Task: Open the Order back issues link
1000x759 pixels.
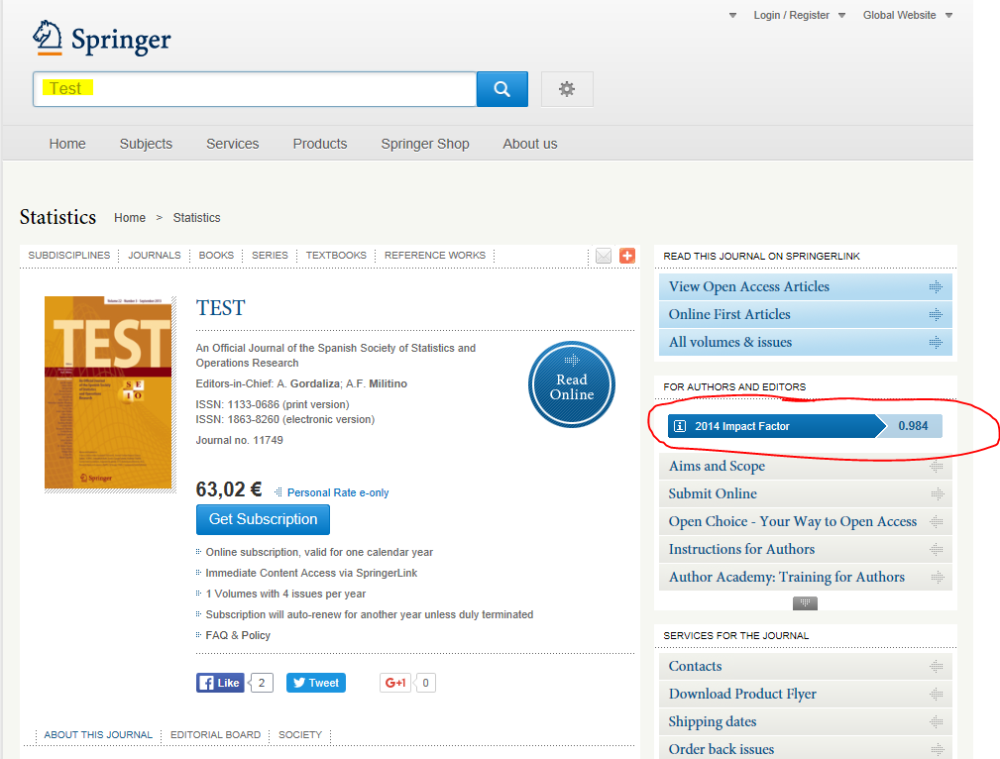Action: coord(805,749)
